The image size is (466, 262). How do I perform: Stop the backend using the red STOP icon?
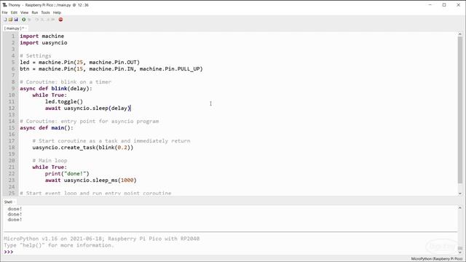(60, 20)
